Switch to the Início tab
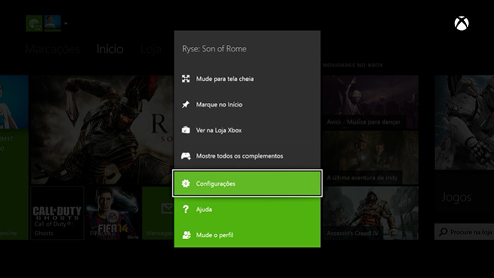 point(110,49)
